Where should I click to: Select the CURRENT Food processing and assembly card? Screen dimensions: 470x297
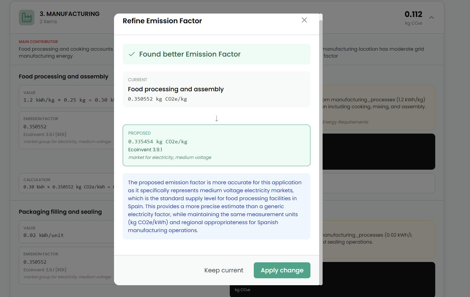[216, 89]
